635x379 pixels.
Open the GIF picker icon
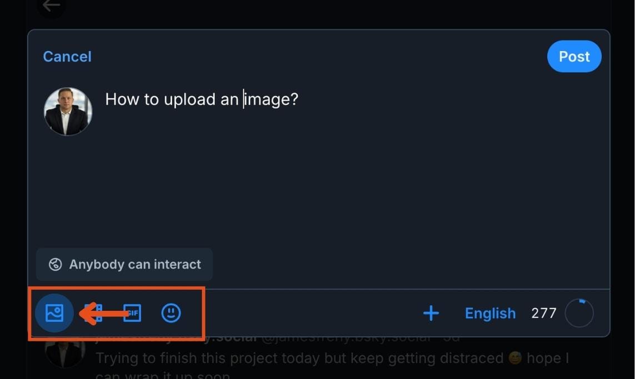tap(132, 313)
